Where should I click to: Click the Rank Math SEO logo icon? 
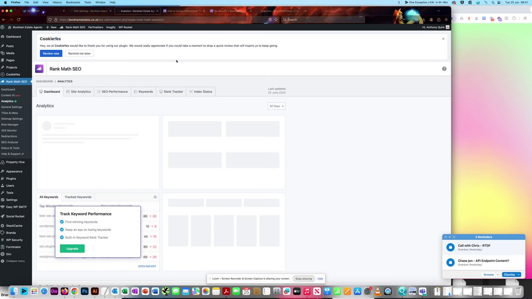(39, 69)
